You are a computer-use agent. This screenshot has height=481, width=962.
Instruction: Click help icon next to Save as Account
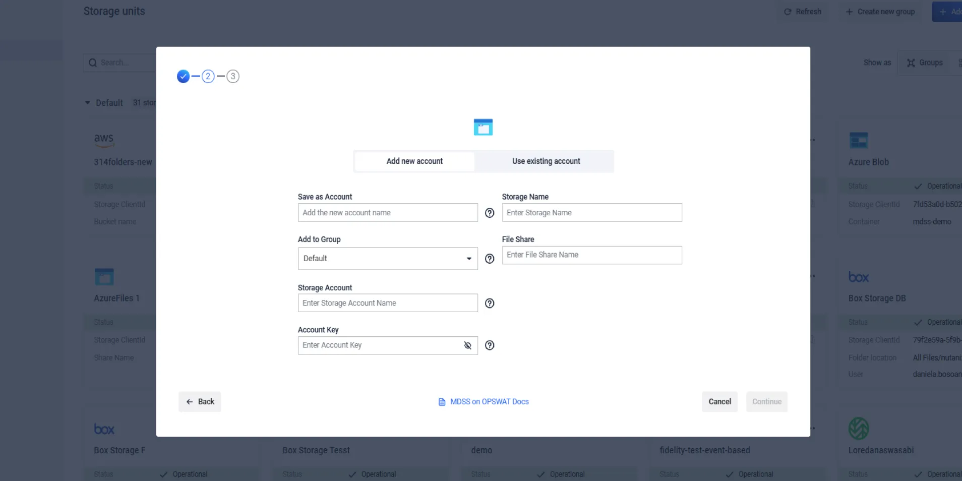tap(489, 213)
